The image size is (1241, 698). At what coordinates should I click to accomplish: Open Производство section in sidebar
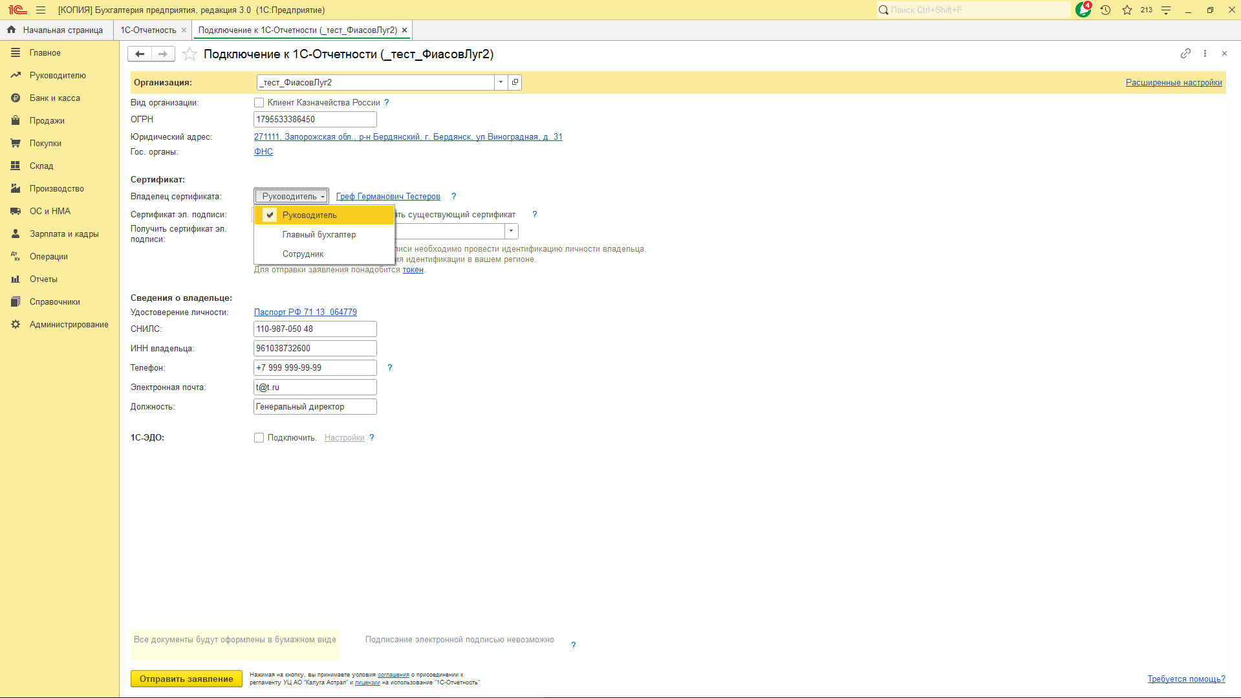coord(59,189)
